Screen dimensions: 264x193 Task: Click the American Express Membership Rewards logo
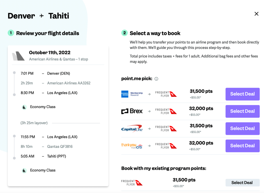pyautogui.click(x=132, y=94)
